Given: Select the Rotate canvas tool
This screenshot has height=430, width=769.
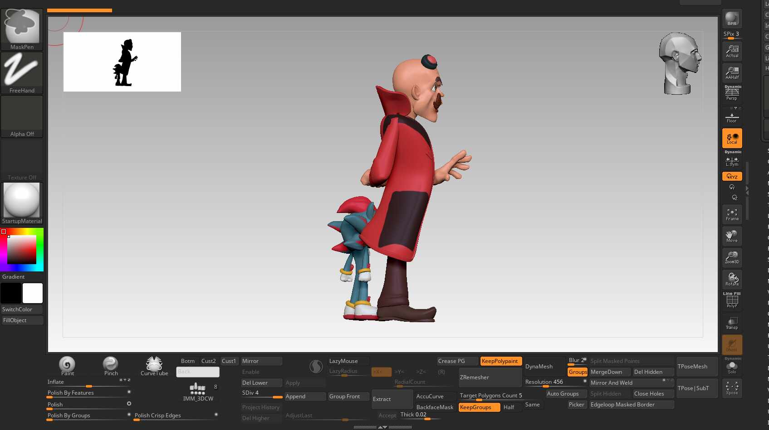Looking at the screenshot, I should [x=732, y=280].
